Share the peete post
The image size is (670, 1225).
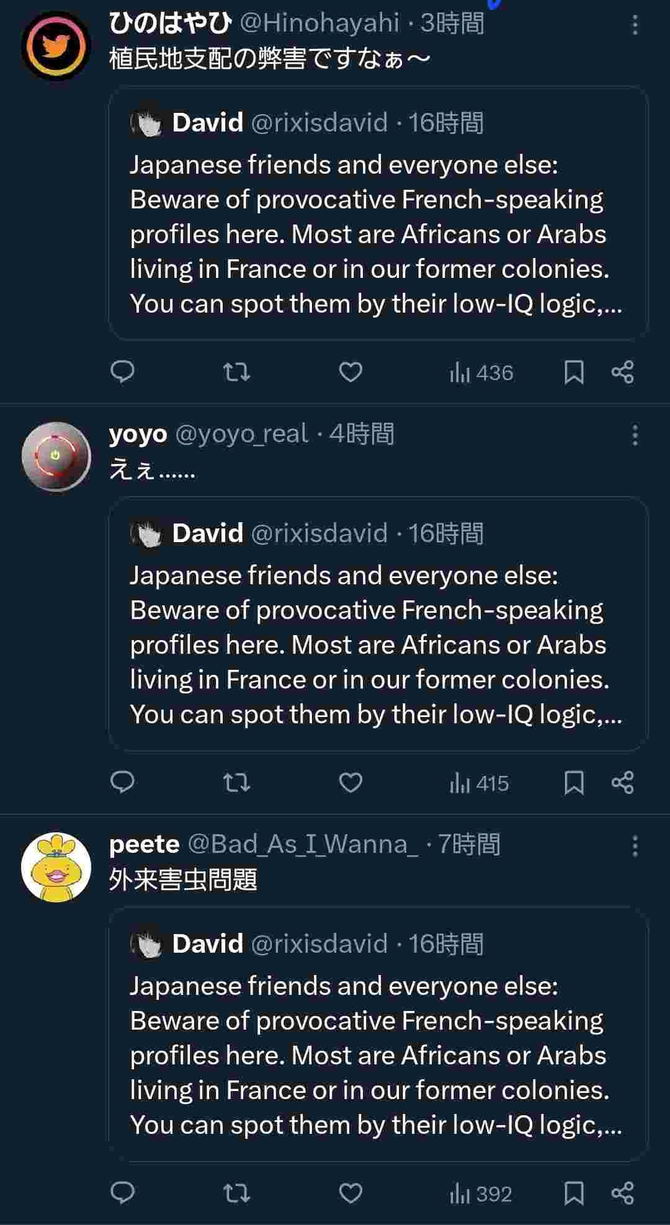click(622, 1193)
